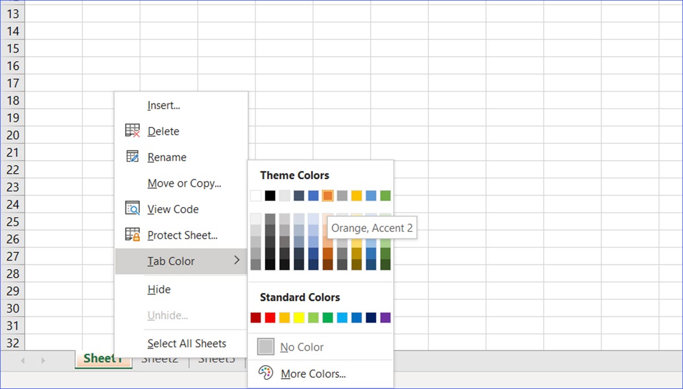Click the scroll-left sheet navigation arrow
The height and width of the screenshot is (389, 683).
23,359
